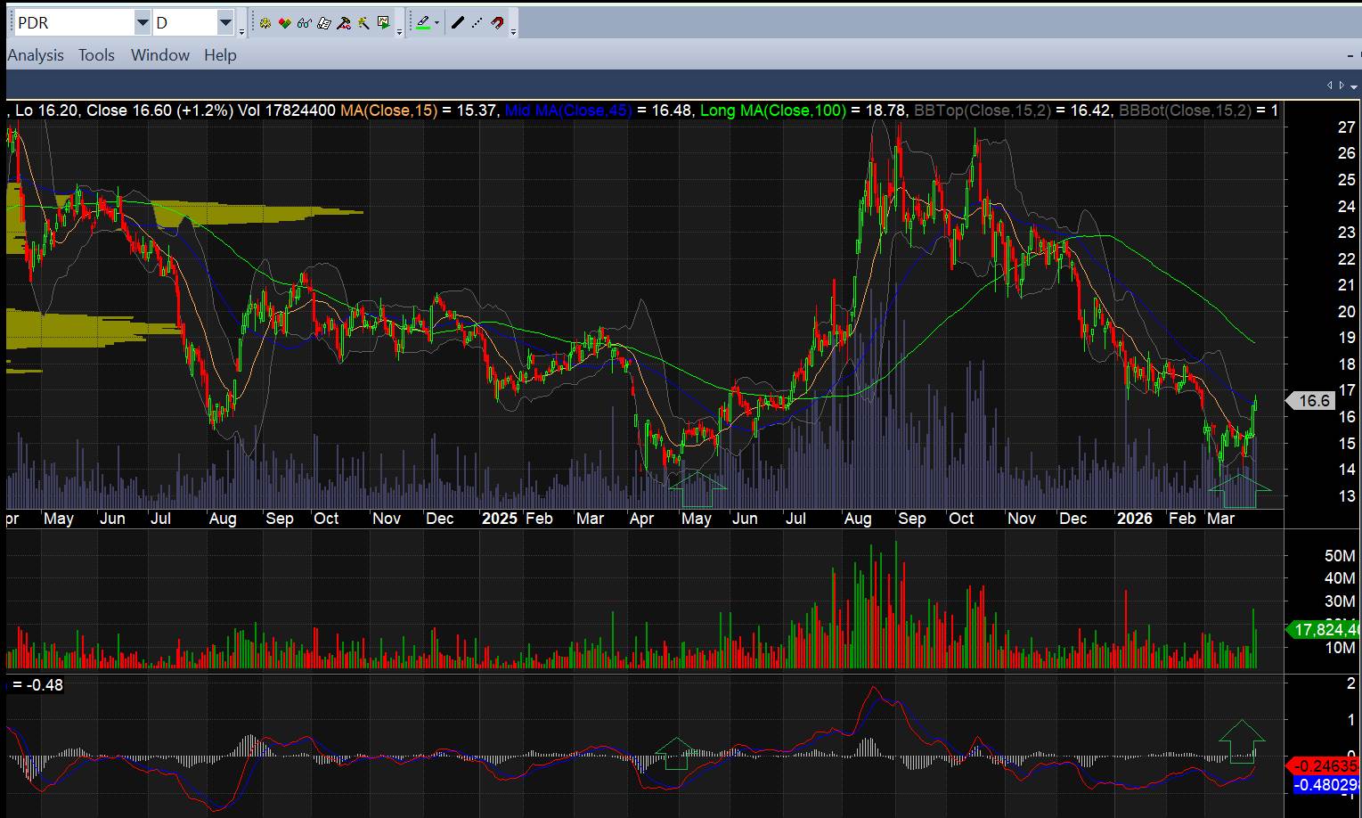Expand the highlighter color dropdown arrow
The height and width of the screenshot is (818, 1362).
436,23
